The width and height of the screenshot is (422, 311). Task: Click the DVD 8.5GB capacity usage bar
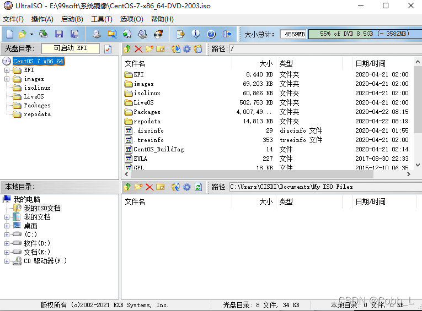pyautogui.click(x=365, y=34)
